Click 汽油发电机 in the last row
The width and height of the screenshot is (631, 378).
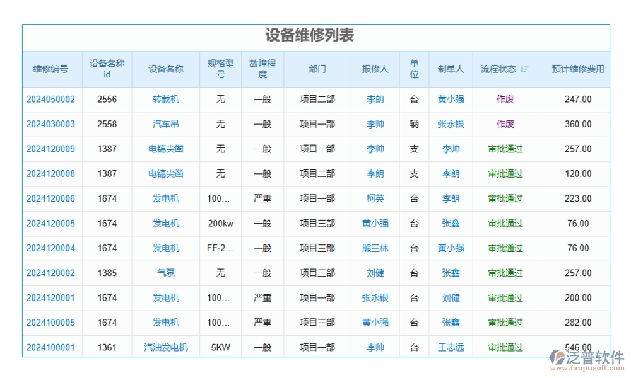[165, 347]
